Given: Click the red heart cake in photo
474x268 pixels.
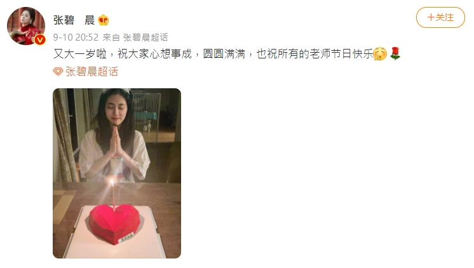Looking at the screenshot, I should 114,224.
